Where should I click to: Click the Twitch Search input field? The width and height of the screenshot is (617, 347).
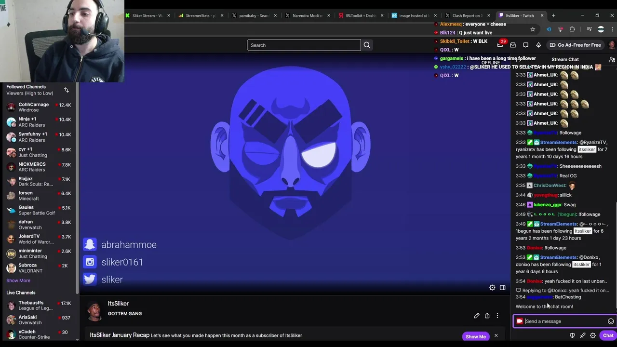click(x=304, y=45)
